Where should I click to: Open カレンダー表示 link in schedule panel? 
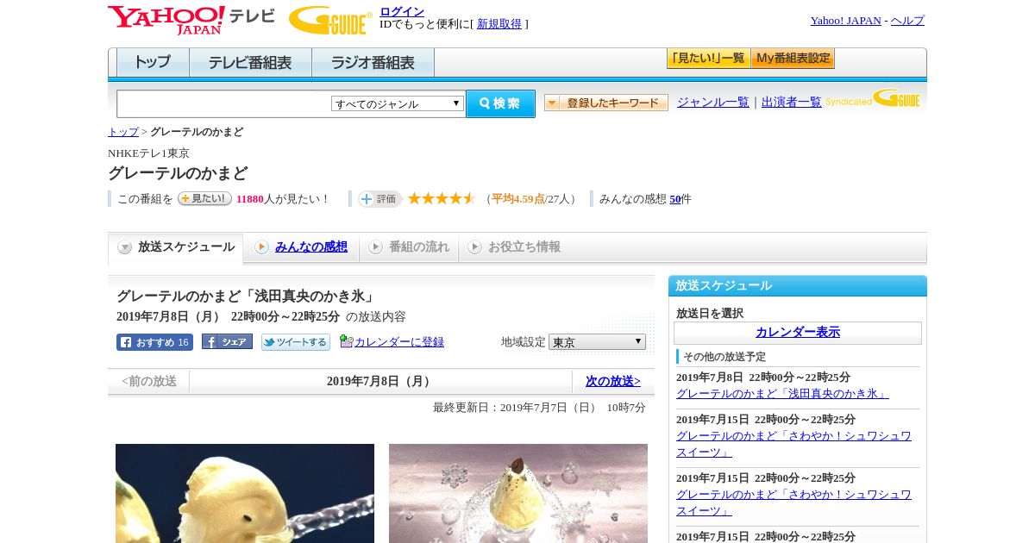(x=798, y=332)
